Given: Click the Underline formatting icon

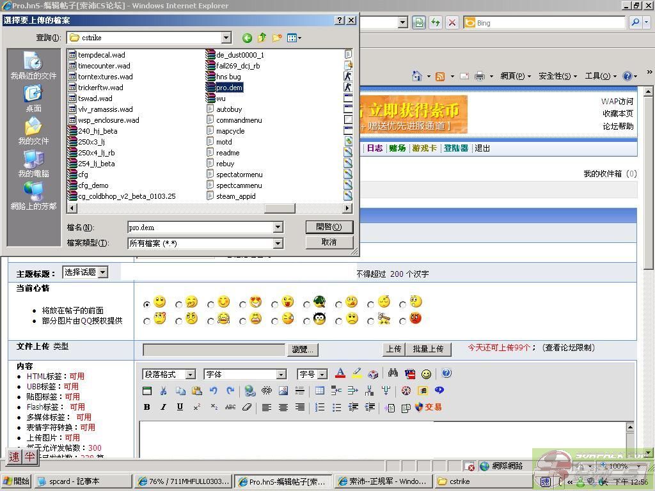Looking at the screenshot, I should (x=180, y=407).
